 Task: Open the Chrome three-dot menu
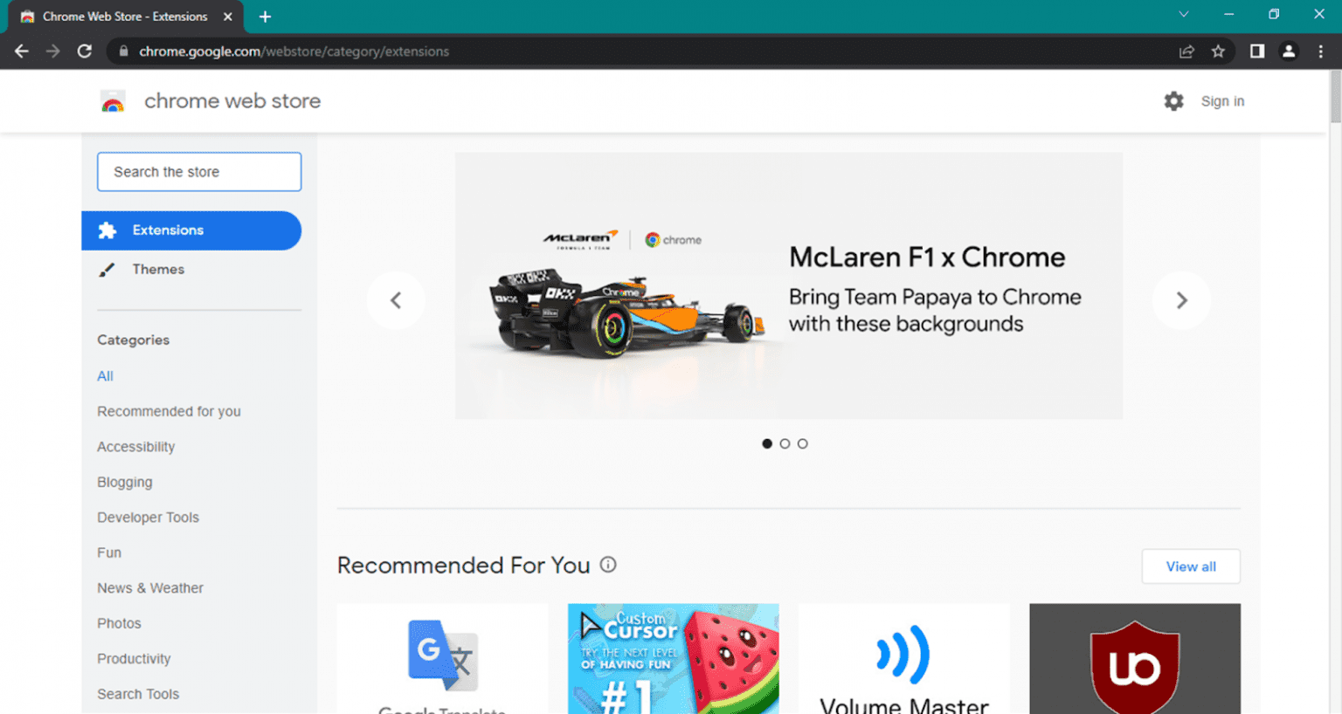[x=1321, y=51]
